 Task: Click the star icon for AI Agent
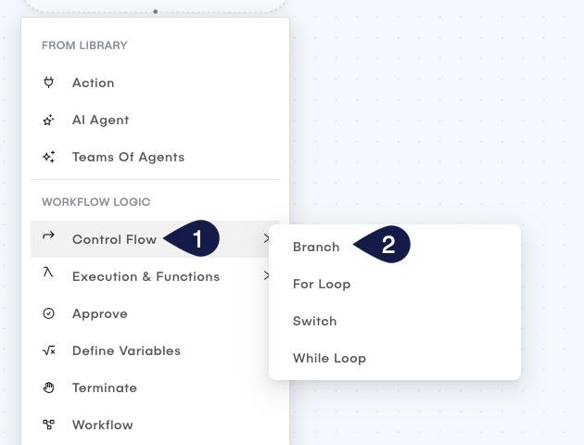(49, 120)
